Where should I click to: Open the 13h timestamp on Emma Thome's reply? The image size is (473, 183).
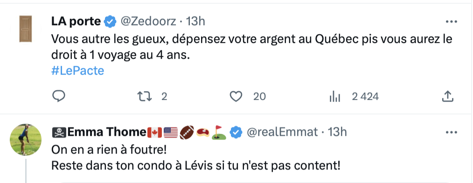tap(337, 132)
